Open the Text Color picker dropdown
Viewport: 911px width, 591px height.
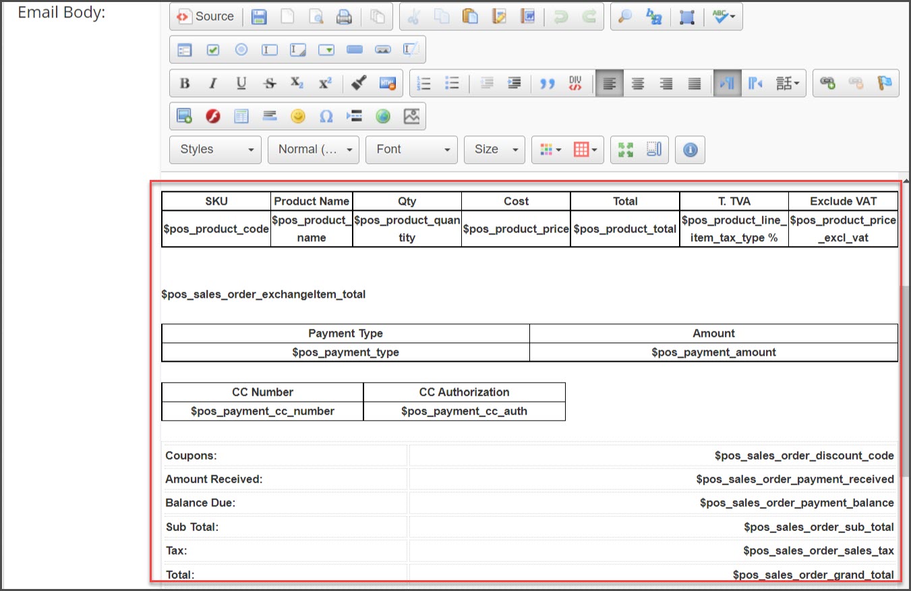click(551, 150)
